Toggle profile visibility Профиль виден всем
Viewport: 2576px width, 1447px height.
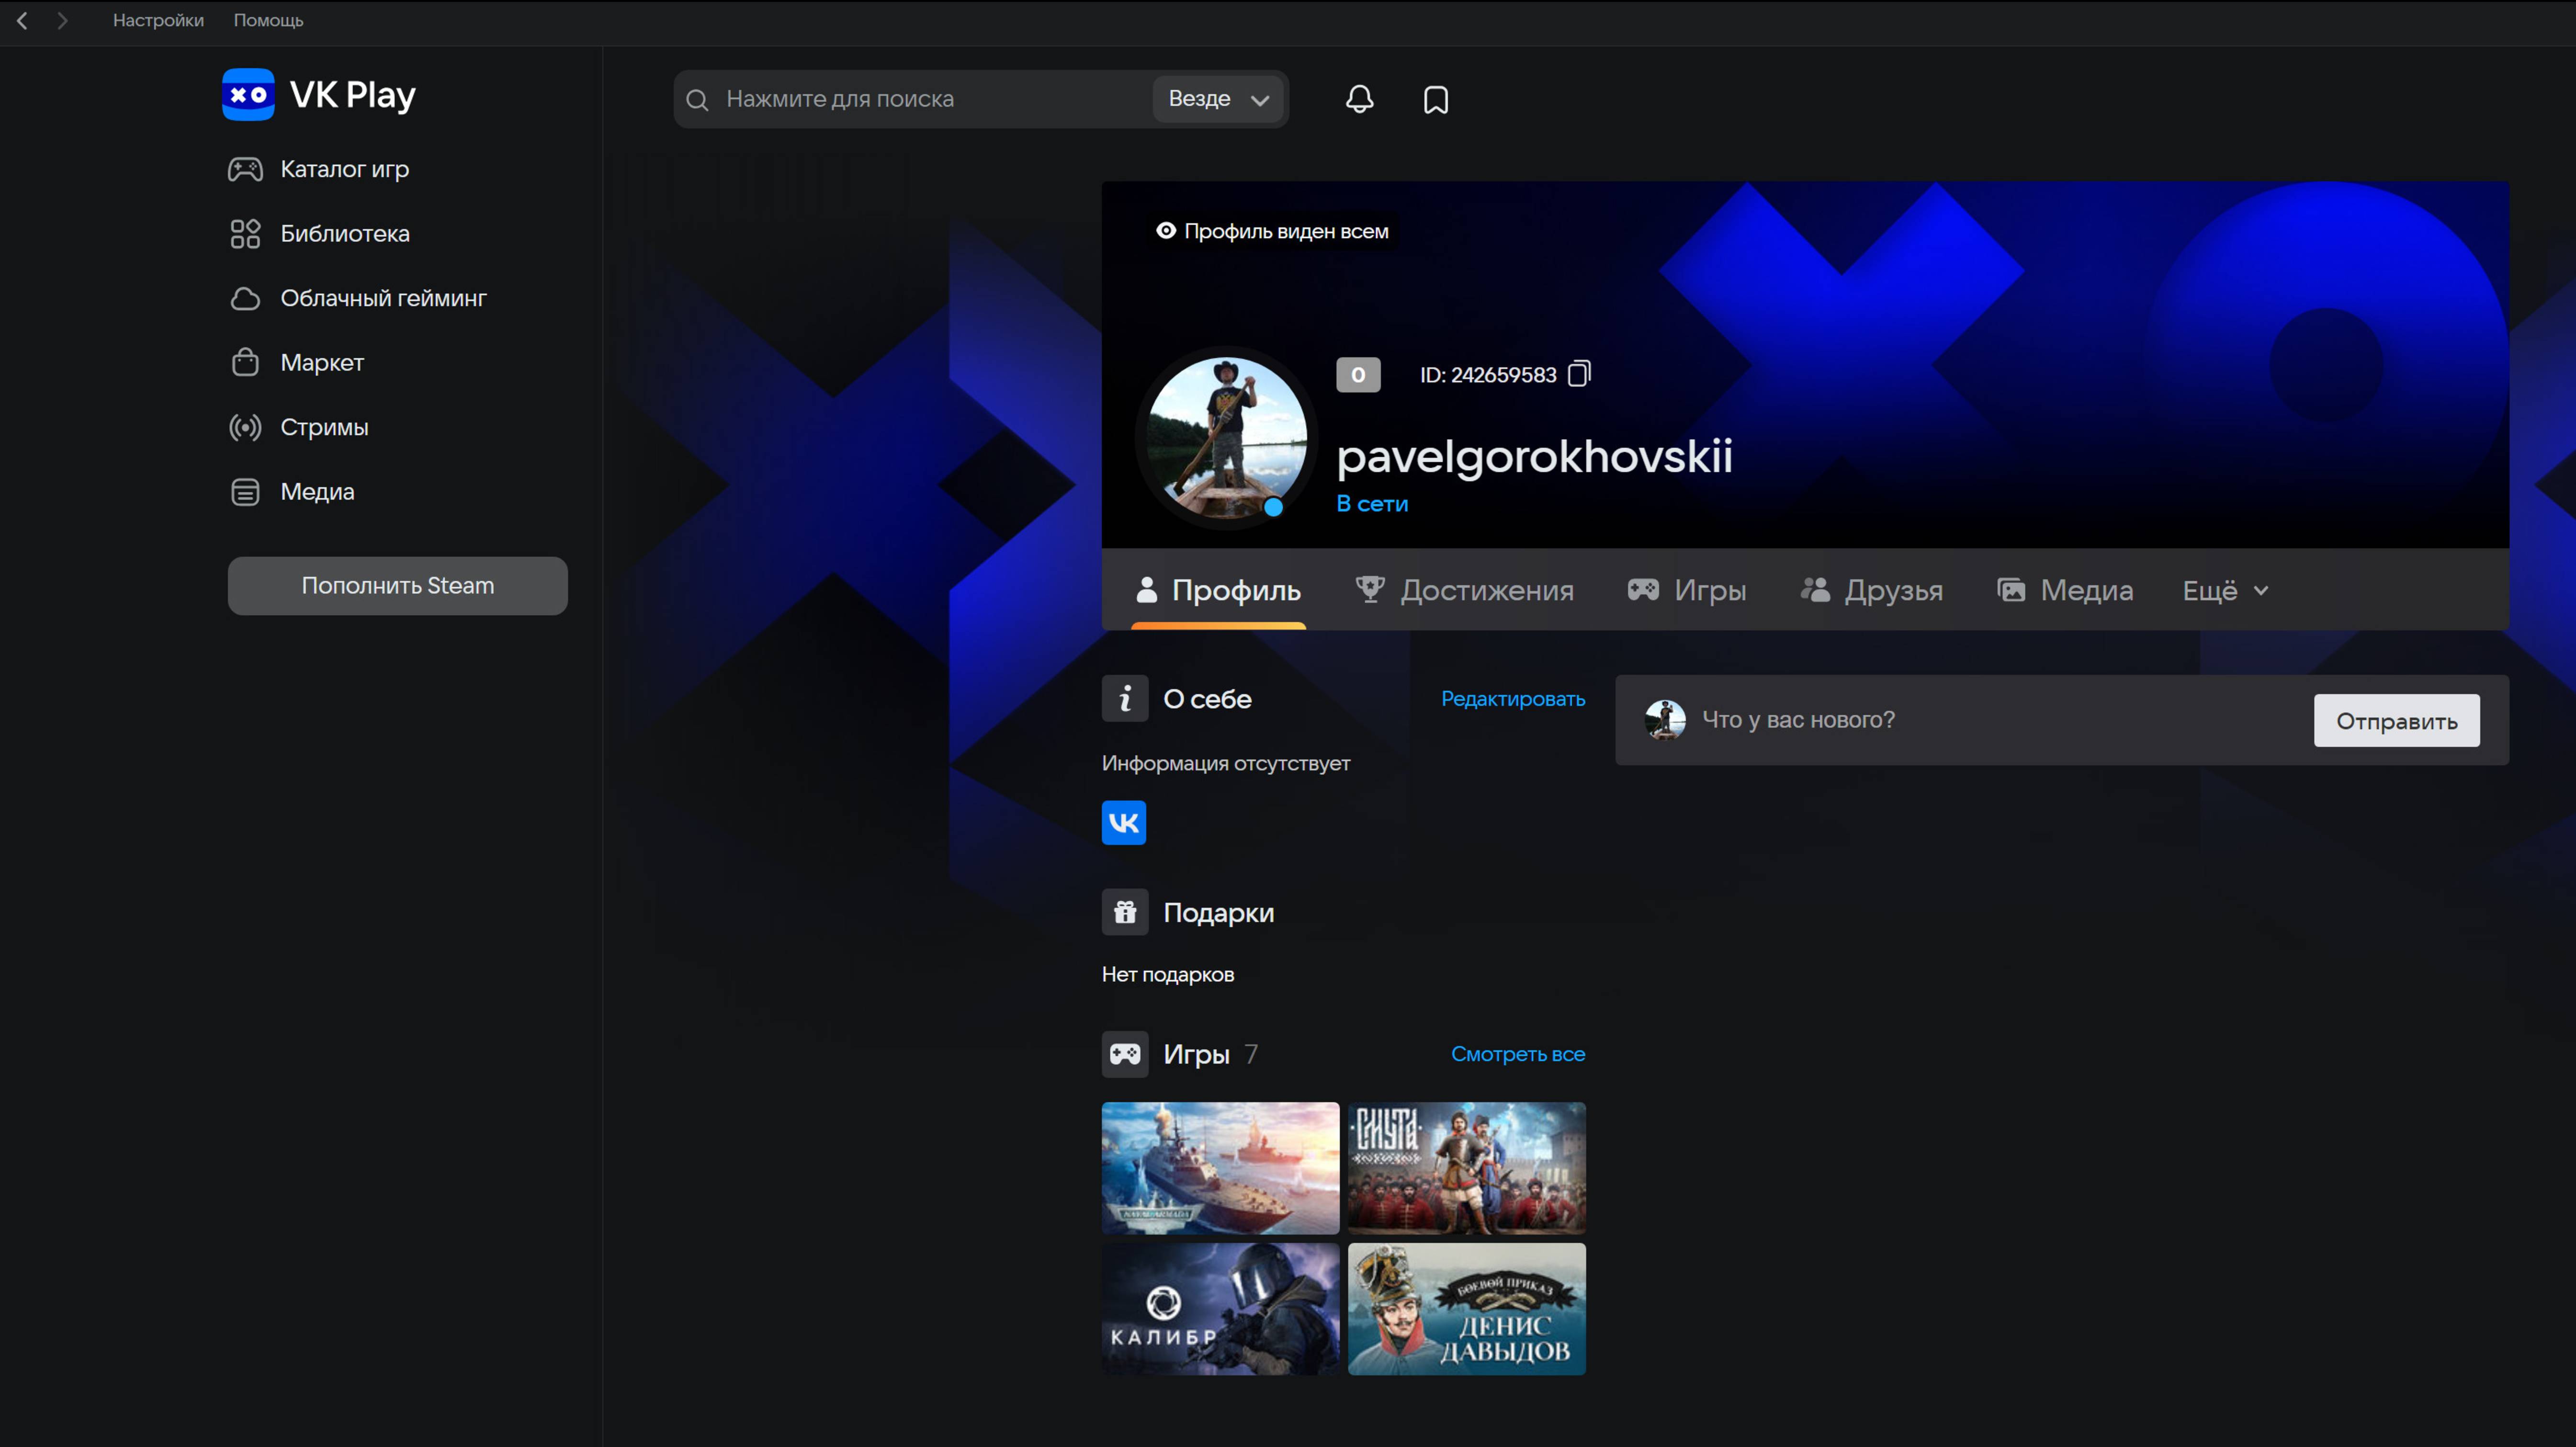point(1273,231)
